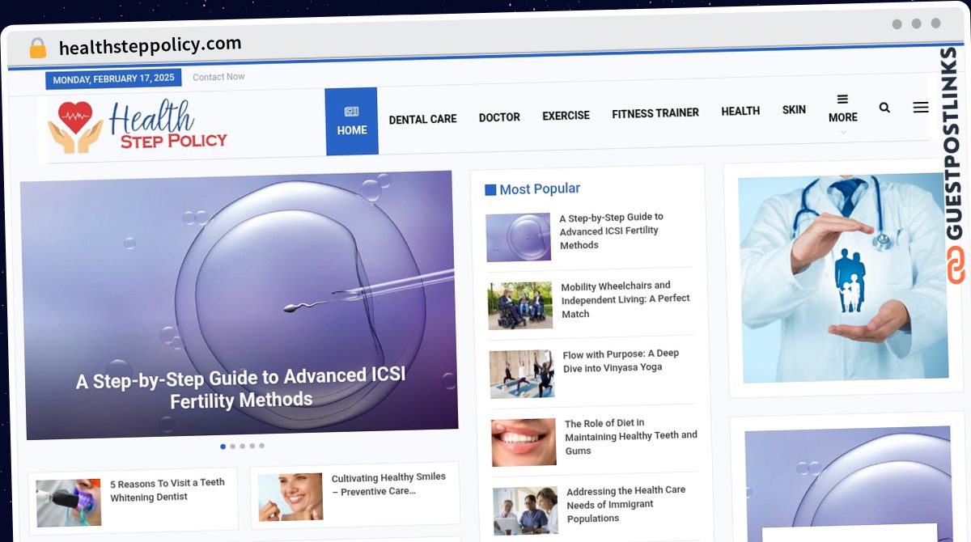Open Role of Diet in Healthy Teeth article

(x=631, y=437)
